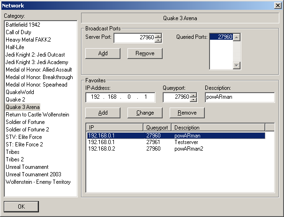284x217 pixels.
Task: Select Quake 3 Arena category
Action: (22, 107)
